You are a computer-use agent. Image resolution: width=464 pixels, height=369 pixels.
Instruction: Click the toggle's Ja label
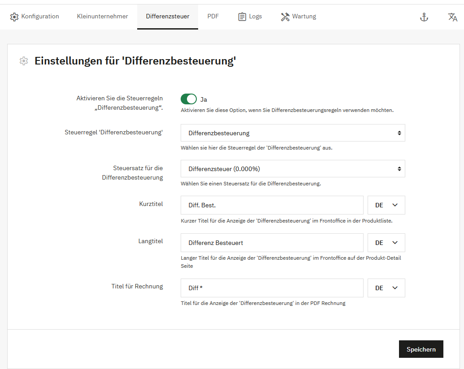[204, 99]
